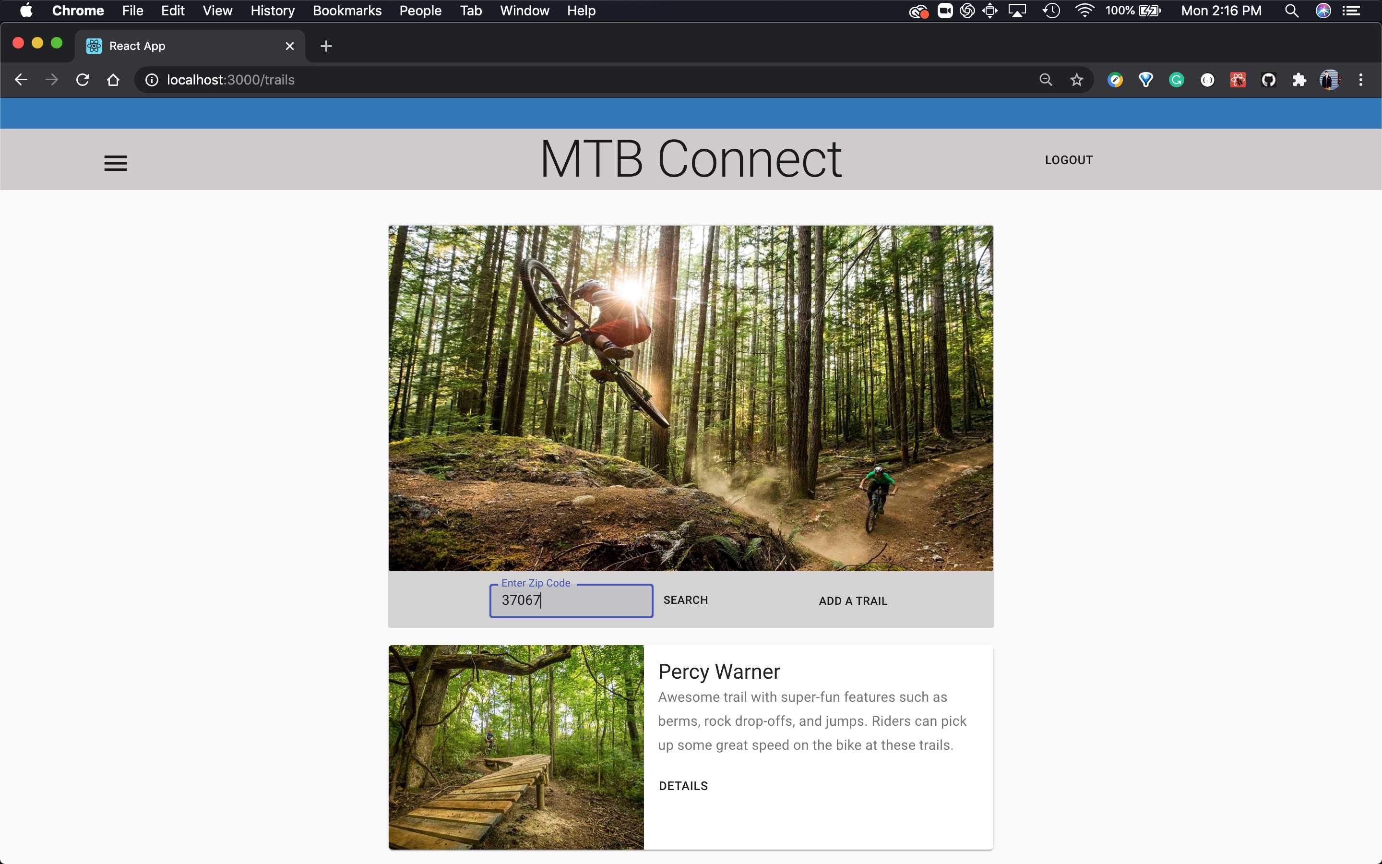Image resolution: width=1382 pixels, height=864 pixels.
Task: Open the blue diamond extension icon
Action: [x=1145, y=80]
